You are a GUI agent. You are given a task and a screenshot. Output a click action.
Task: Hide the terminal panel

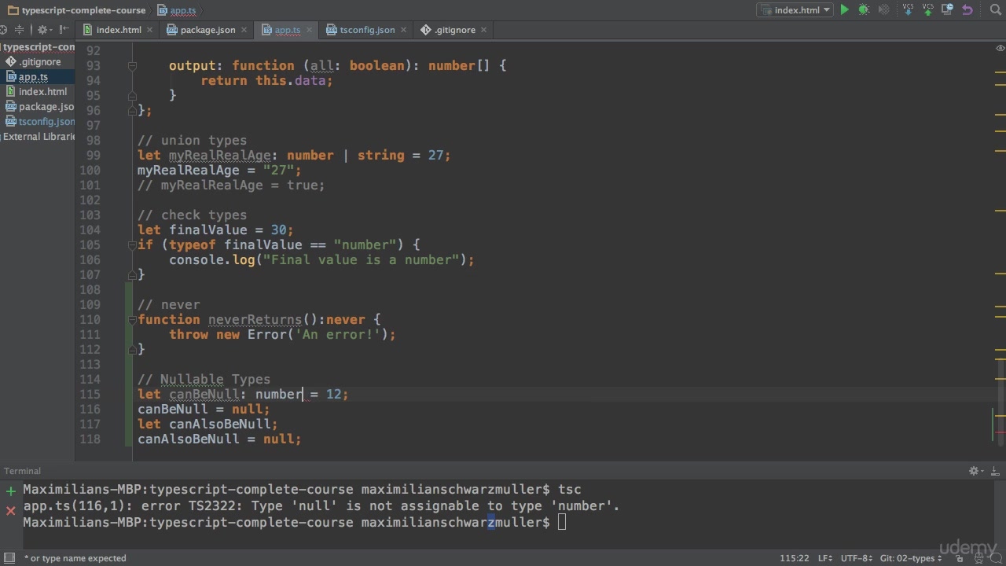tap(995, 471)
